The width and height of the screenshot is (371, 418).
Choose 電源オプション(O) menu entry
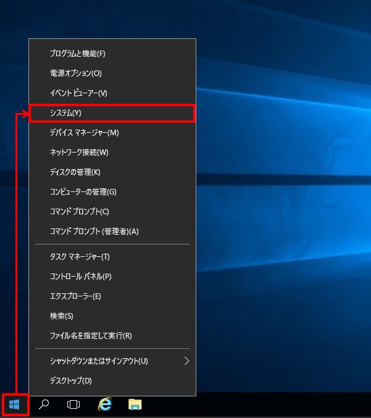point(112,73)
